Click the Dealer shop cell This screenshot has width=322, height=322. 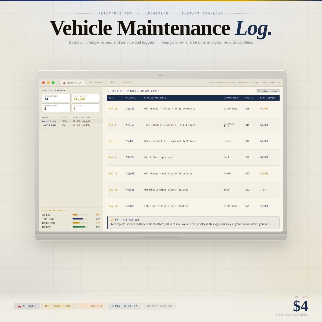pyautogui.click(x=228, y=174)
